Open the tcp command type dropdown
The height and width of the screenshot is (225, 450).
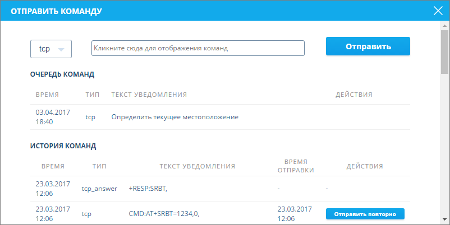tap(50, 49)
